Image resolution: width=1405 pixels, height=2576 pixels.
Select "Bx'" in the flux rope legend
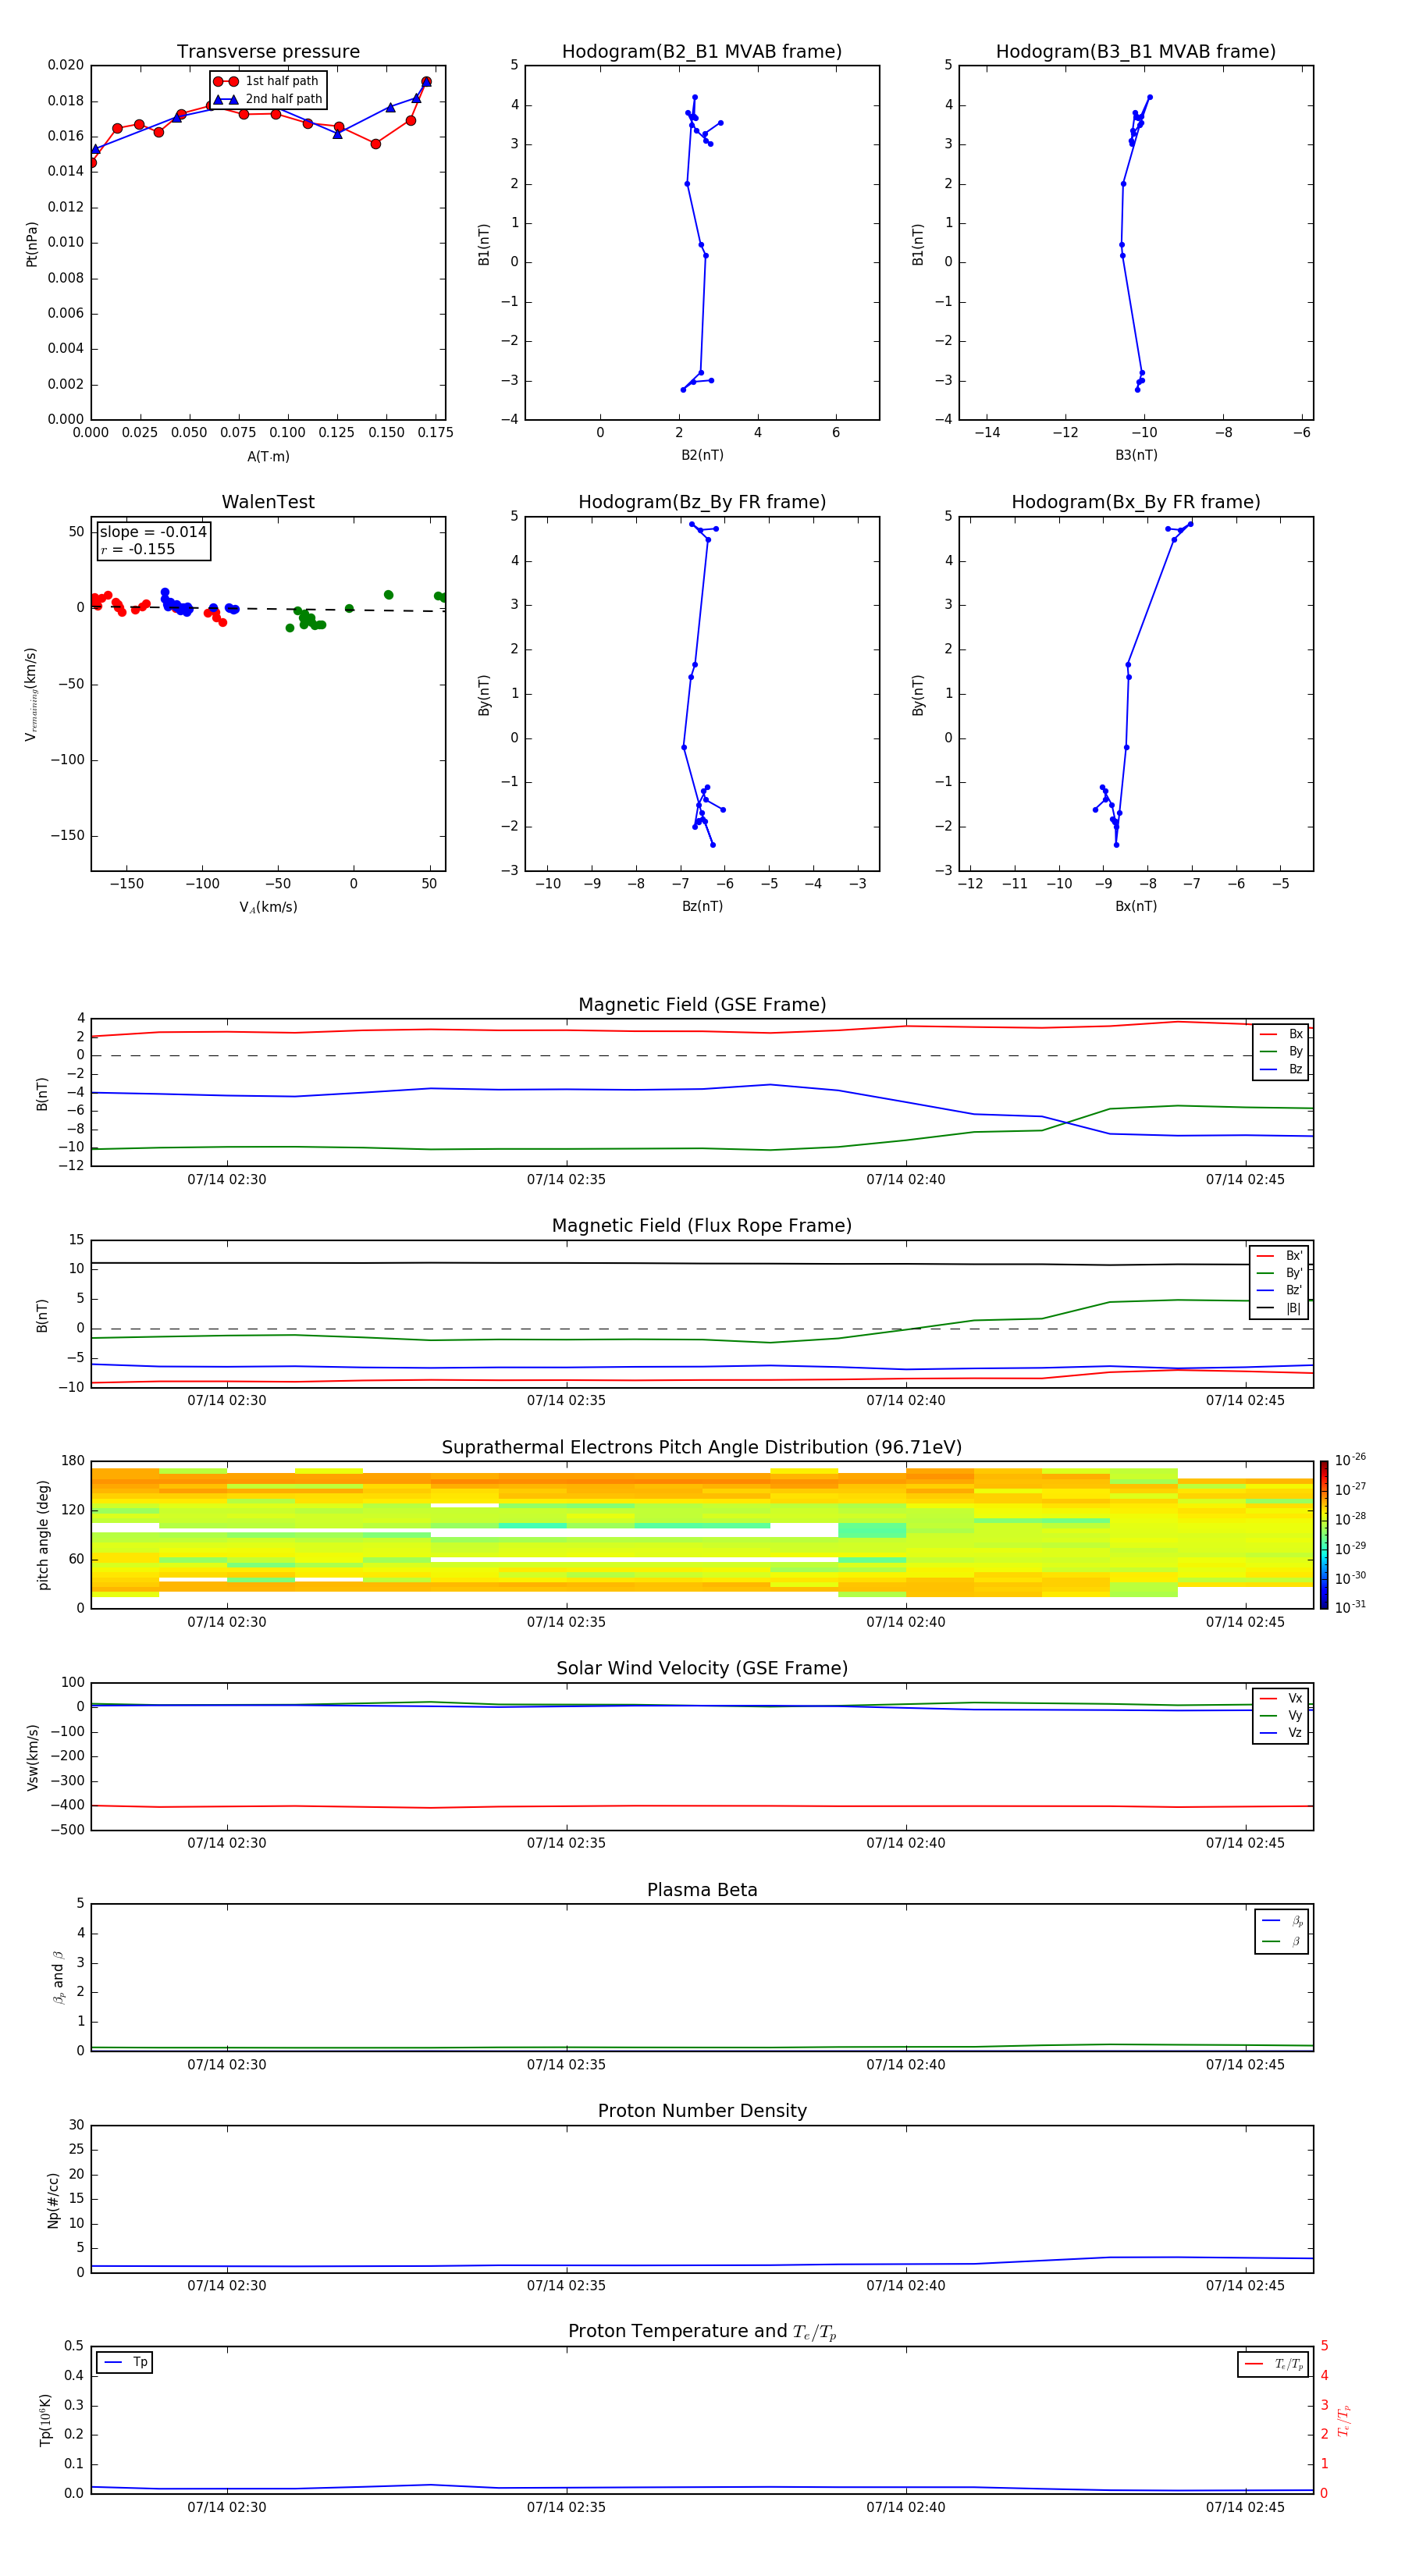pos(1279,1256)
